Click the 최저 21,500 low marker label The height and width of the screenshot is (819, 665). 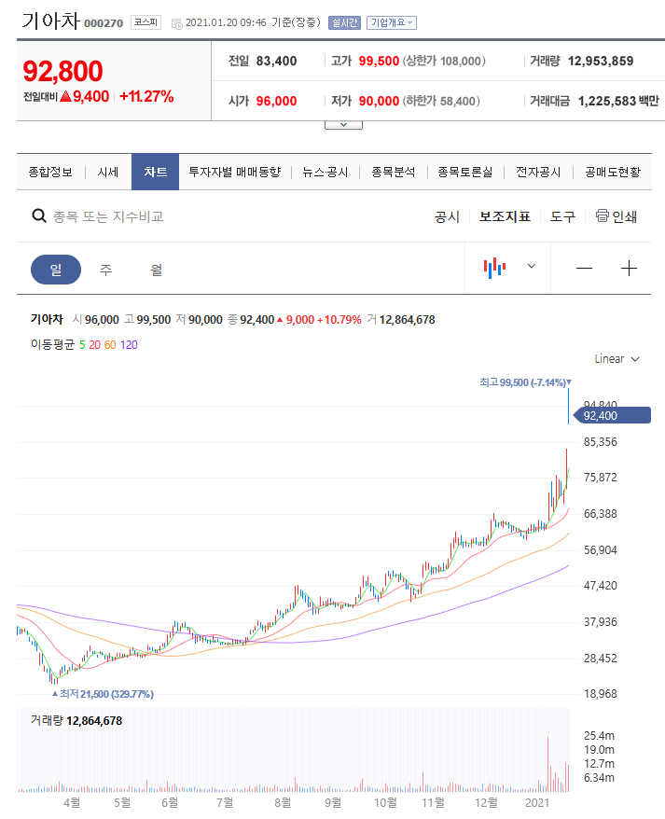point(103,694)
